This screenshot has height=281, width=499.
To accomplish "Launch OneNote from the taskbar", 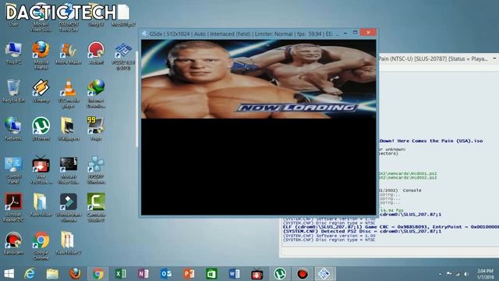I will (x=143, y=274).
